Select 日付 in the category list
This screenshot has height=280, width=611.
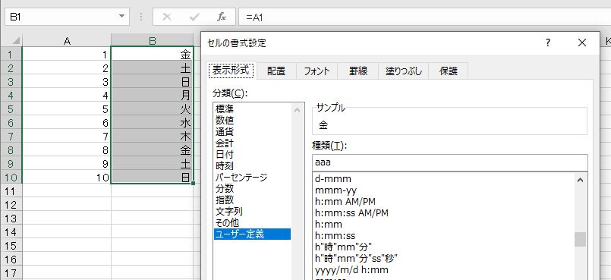[x=252, y=155]
